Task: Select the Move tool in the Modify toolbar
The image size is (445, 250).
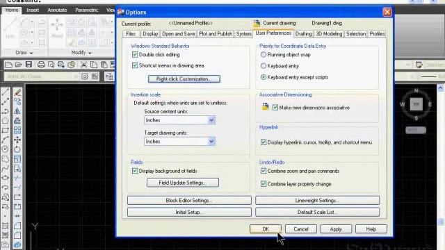Action: 17,140
